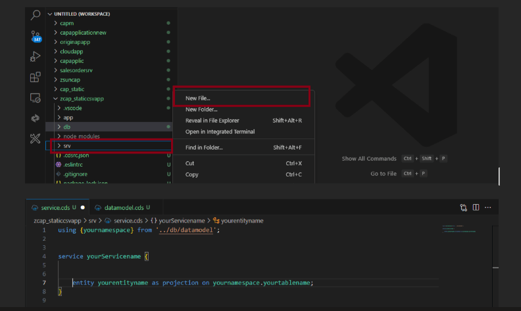Switch to the datamodel.cds tab
This screenshot has width=521, height=311.
(x=124, y=207)
